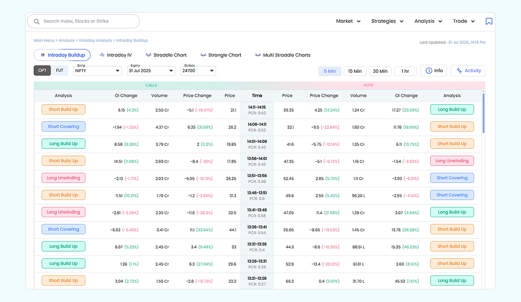Image resolution: width=521 pixels, height=302 pixels.
Task: Click puts Long Unwinding badge at 13:56-14:01
Action: tap(452, 161)
